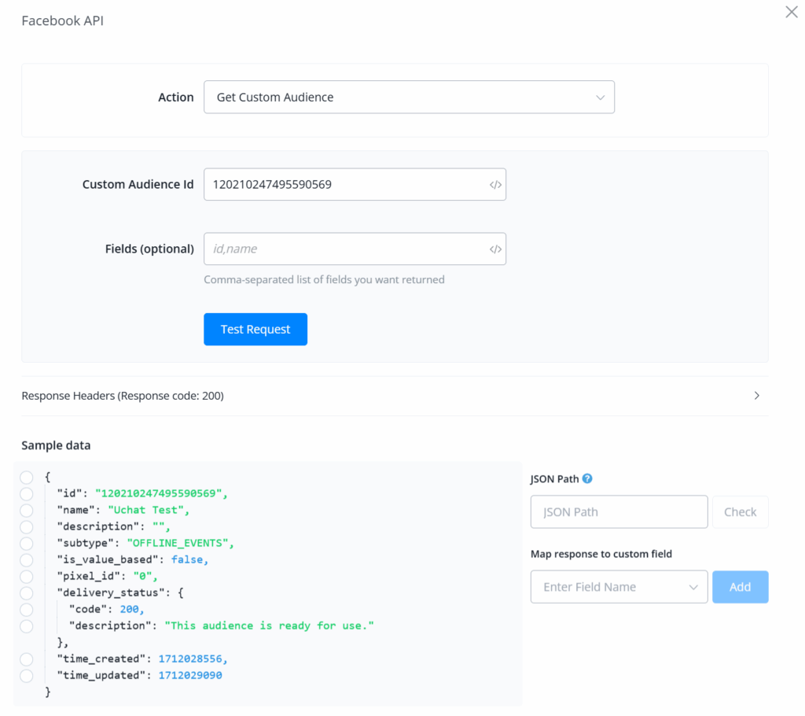Select radio button beside "pixel_id" line

click(x=27, y=577)
